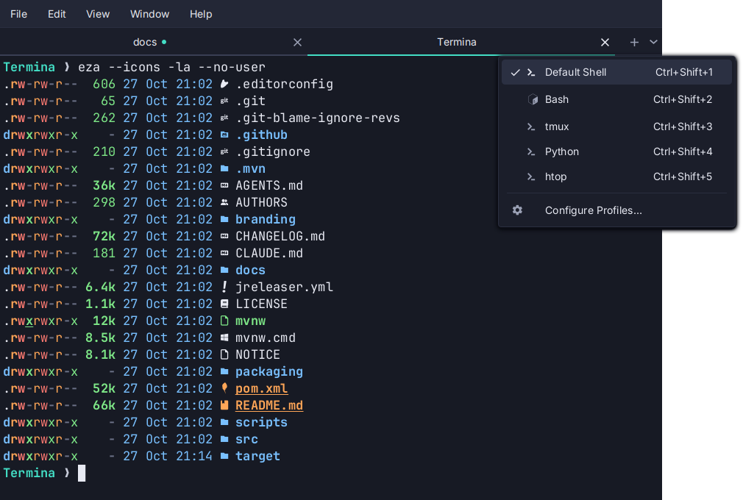The height and width of the screenshot is (500, 743).
Task: Click the checkmark beside Default Shell
Action: tap(515, 73)
